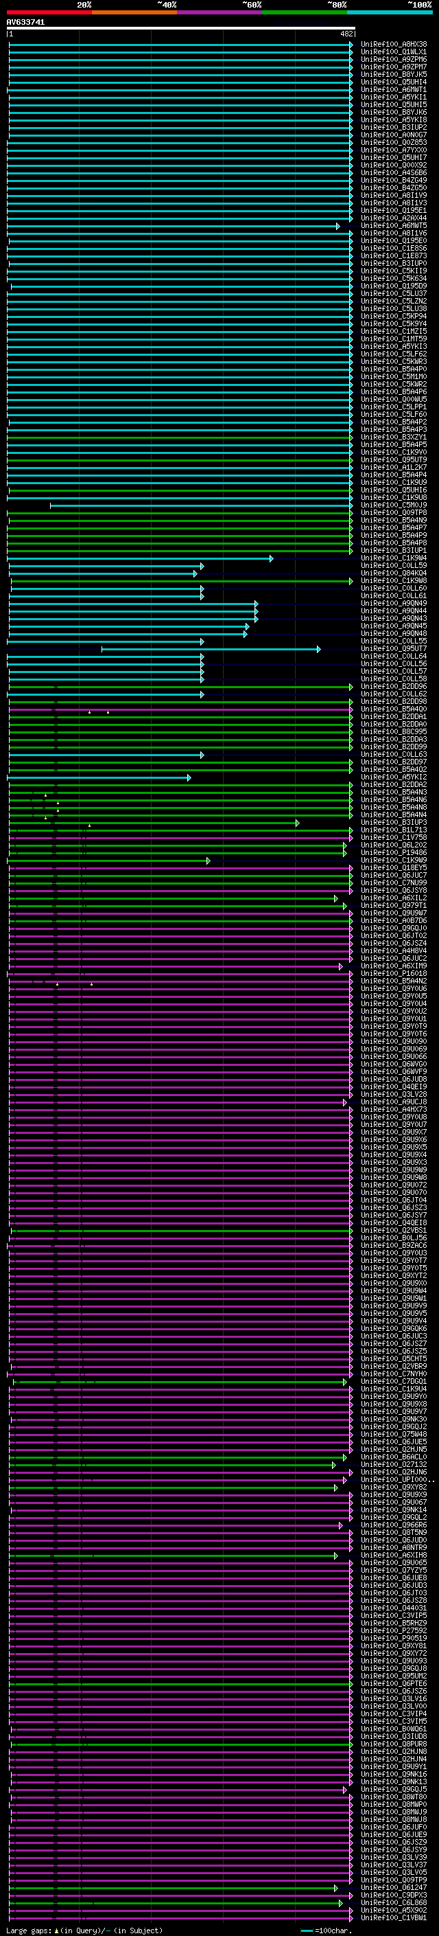Select label UniRef100_B0WQ61
Screen dimensions: 439x1936
(x=394, y=1730)
